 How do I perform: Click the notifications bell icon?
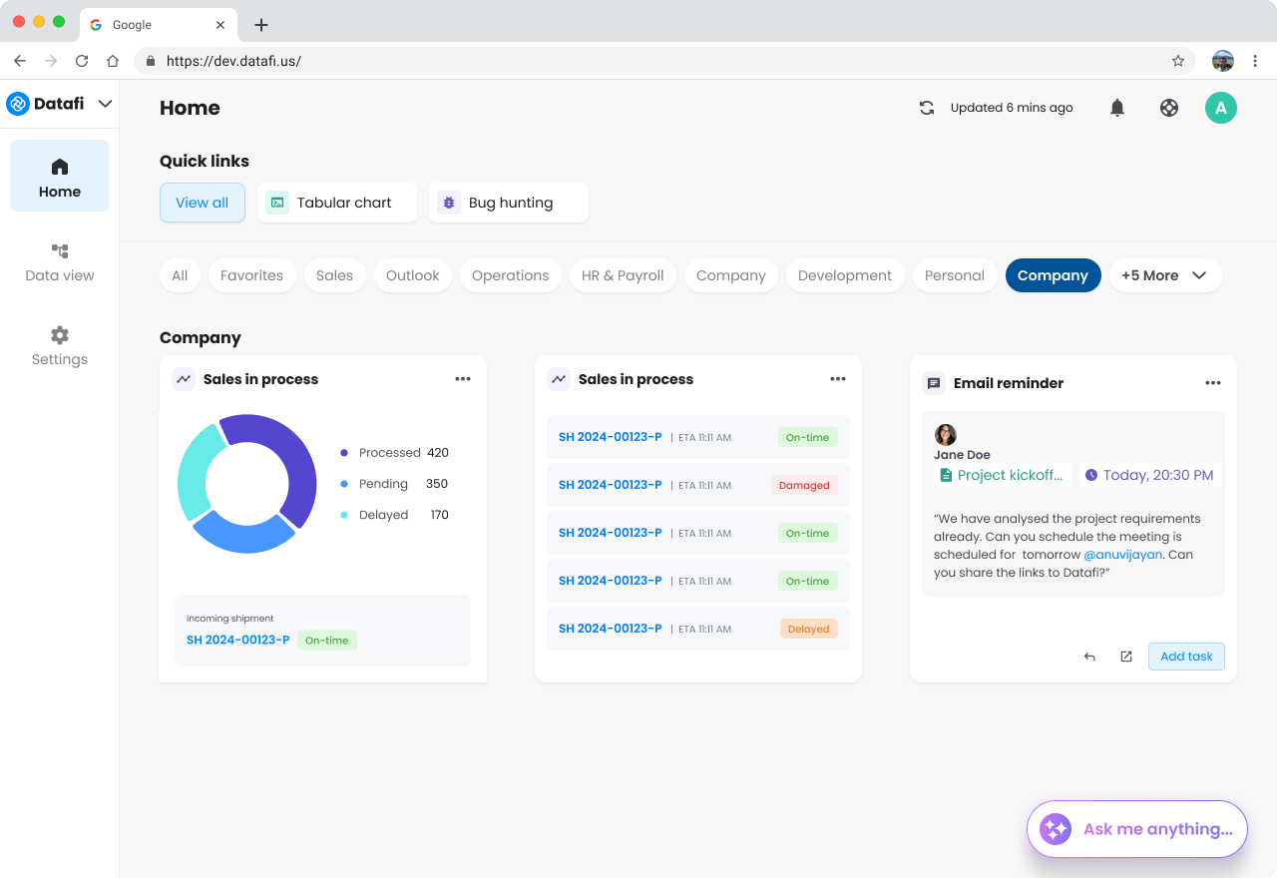[x=1117, y=108]
